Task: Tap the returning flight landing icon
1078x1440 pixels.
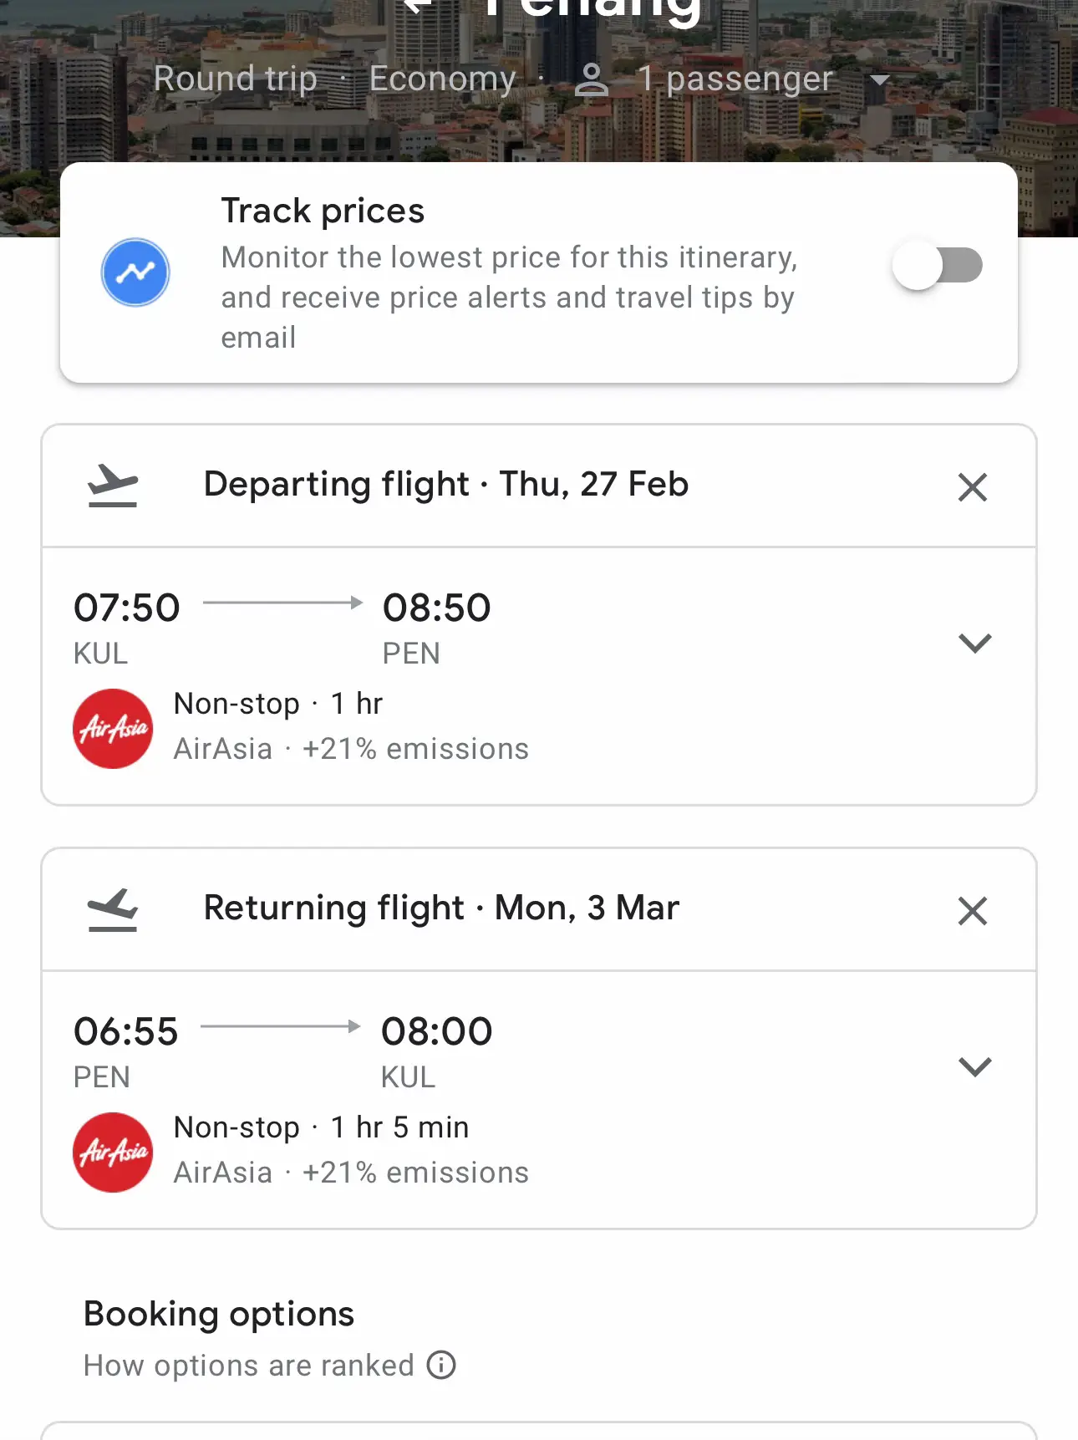Action: (x=113, y=909)
